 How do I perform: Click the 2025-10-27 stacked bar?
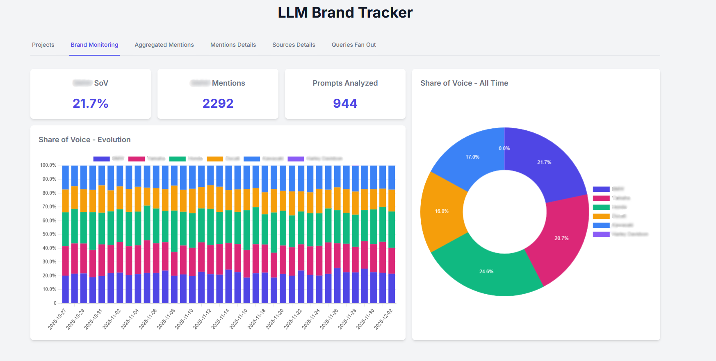tap(65, 246)
